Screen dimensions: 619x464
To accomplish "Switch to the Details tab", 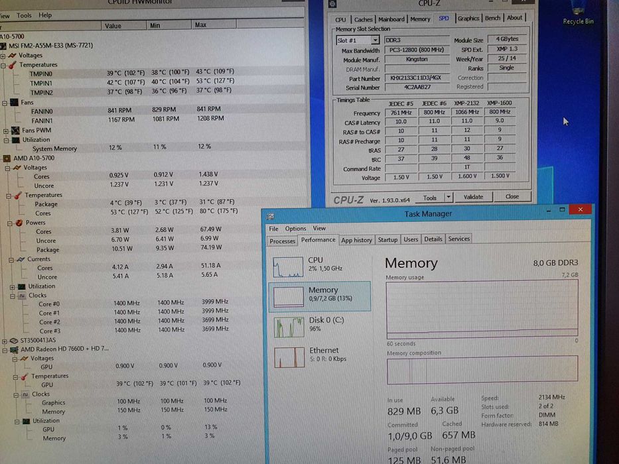I will 433,239.
